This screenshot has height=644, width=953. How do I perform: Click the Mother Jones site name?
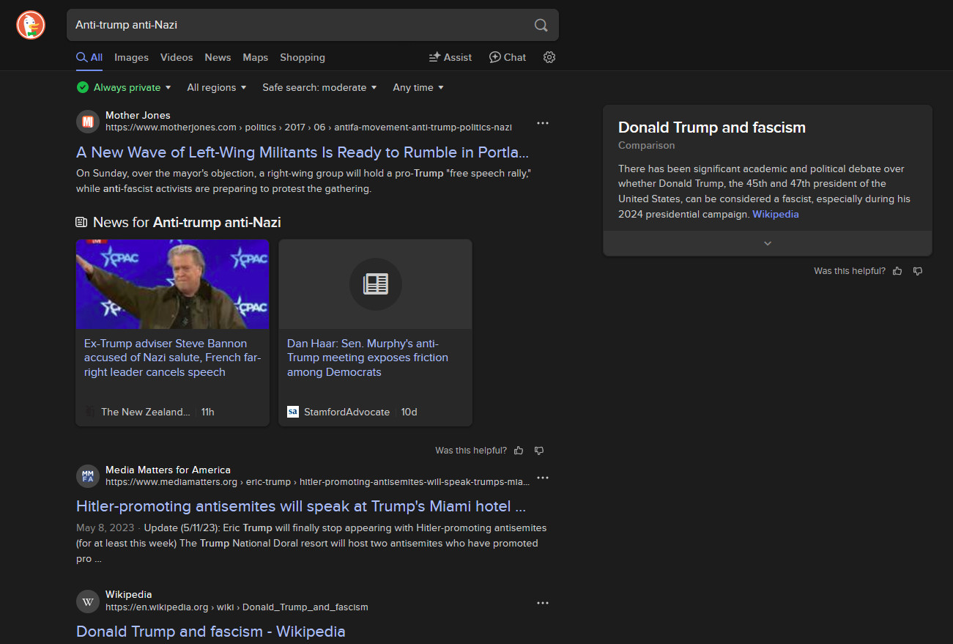138,115
